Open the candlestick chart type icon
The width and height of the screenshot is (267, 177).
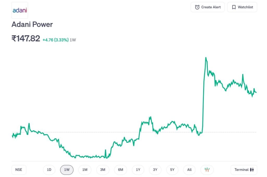point(207,169)
